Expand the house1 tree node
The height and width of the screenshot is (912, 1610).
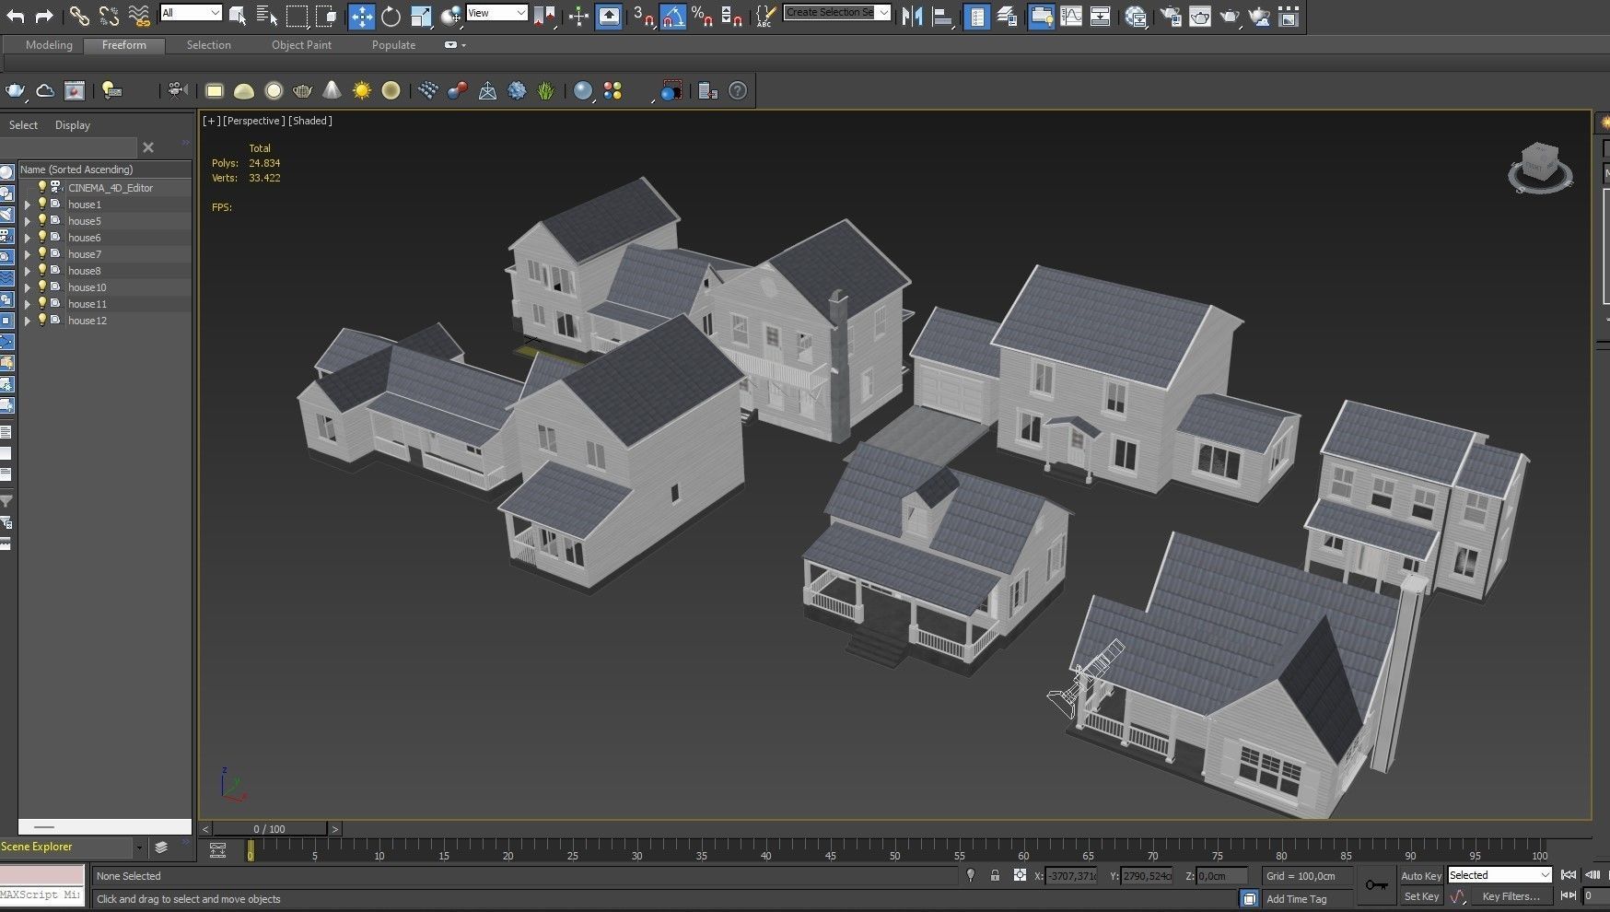tap(28, 205)
